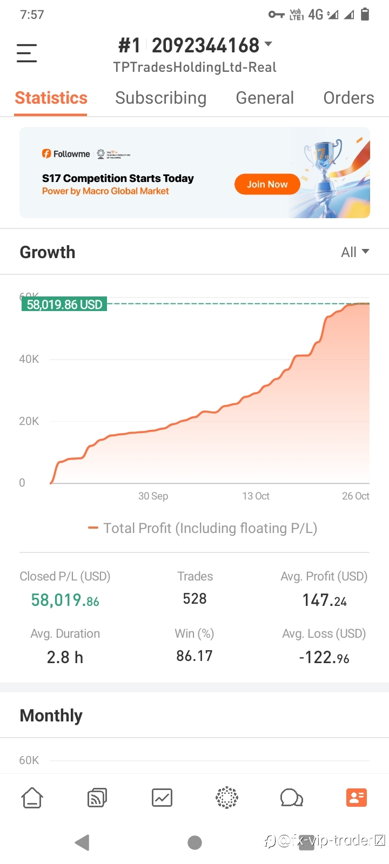Open the chart icon in bottom navigation
Viewport: 389px width, 864px height.
[x=162, y=798]
